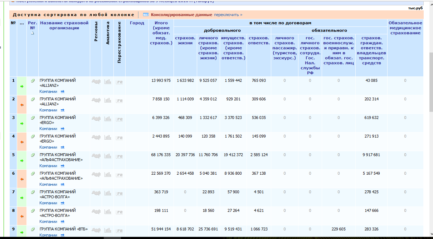Click green arrow icon in row 5
The image size is (433, 239).
tap(22, 160)
